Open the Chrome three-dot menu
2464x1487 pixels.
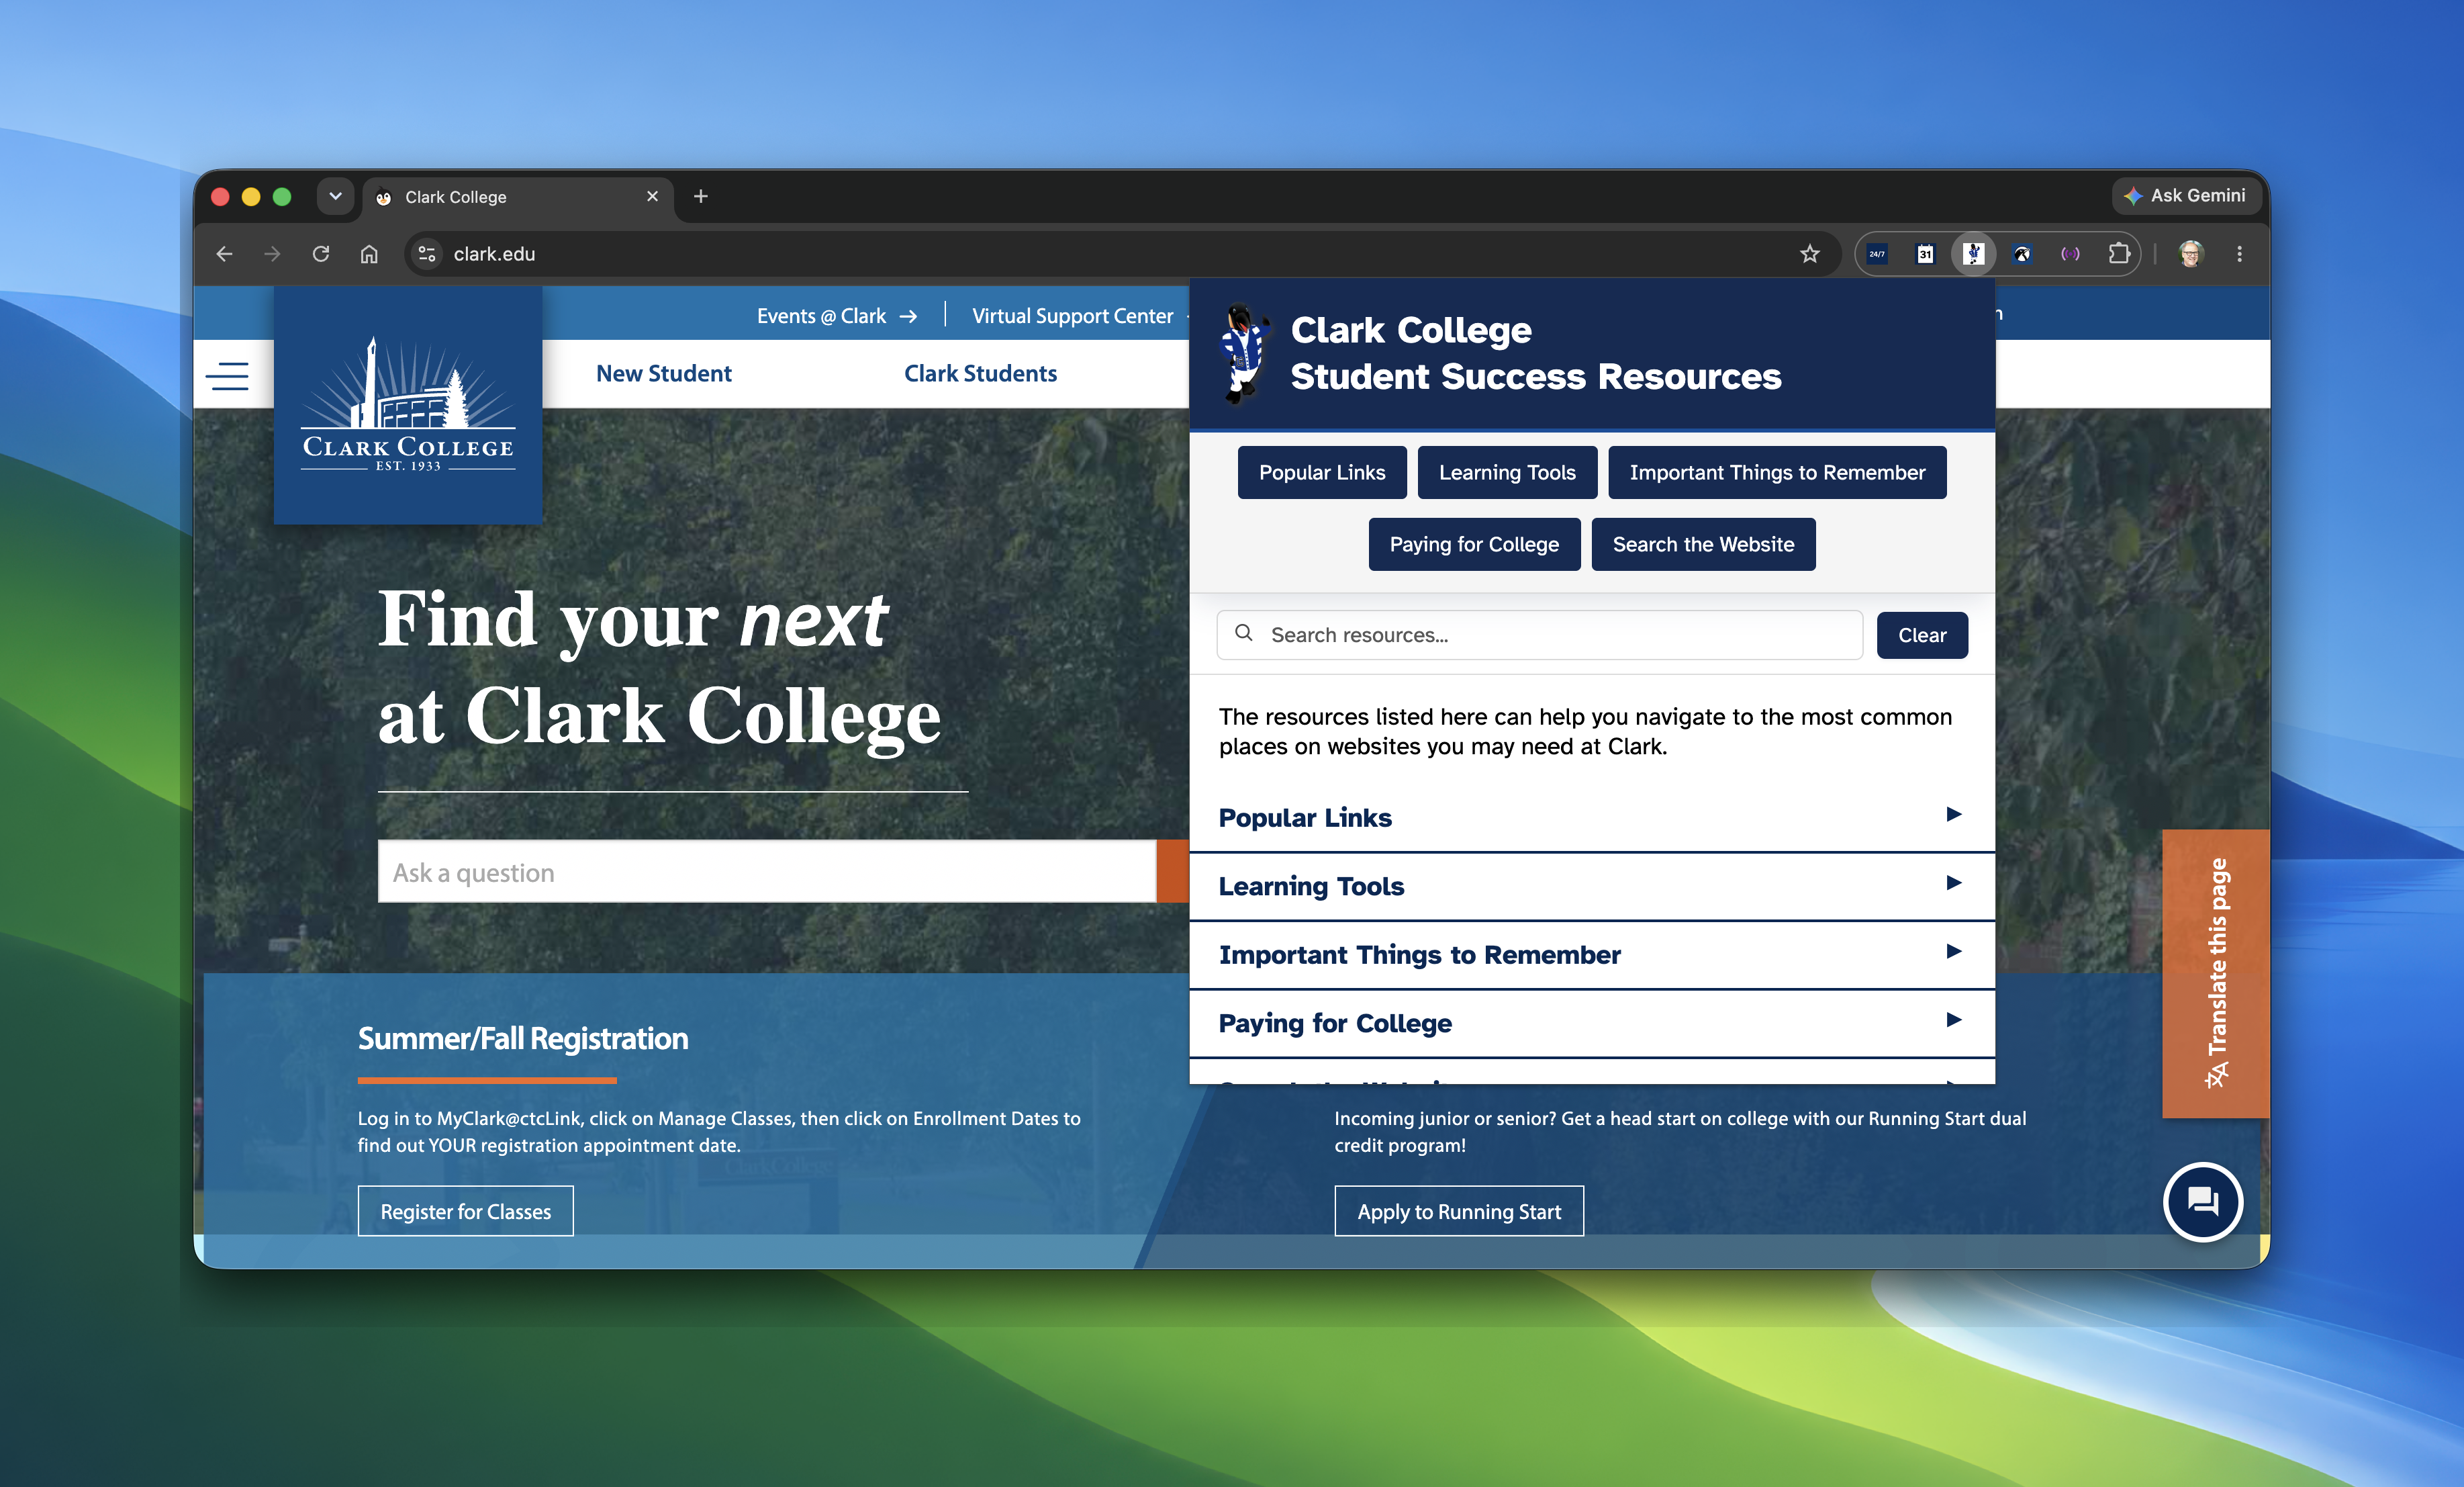pos(2240,254)
